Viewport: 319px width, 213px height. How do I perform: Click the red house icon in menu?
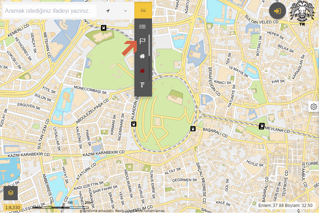pos(142,71)
